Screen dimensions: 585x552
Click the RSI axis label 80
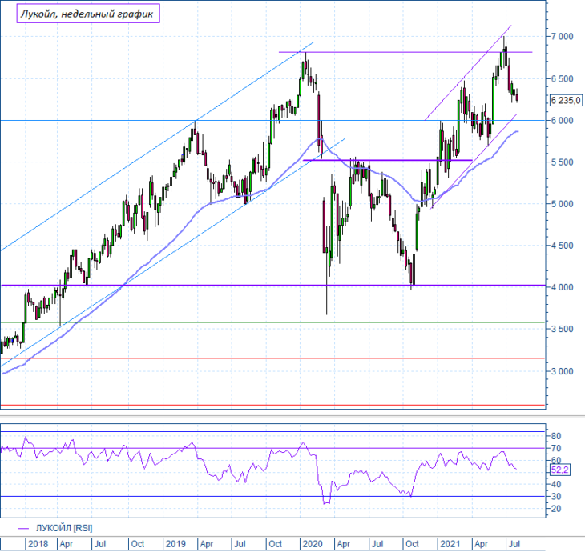(556, 436)
